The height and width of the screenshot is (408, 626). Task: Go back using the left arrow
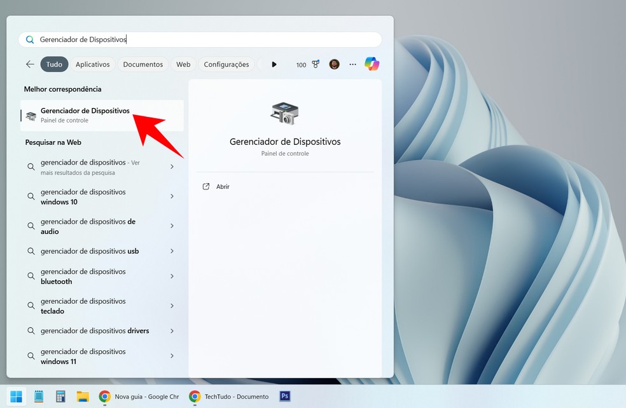click(x=30, y=64)
